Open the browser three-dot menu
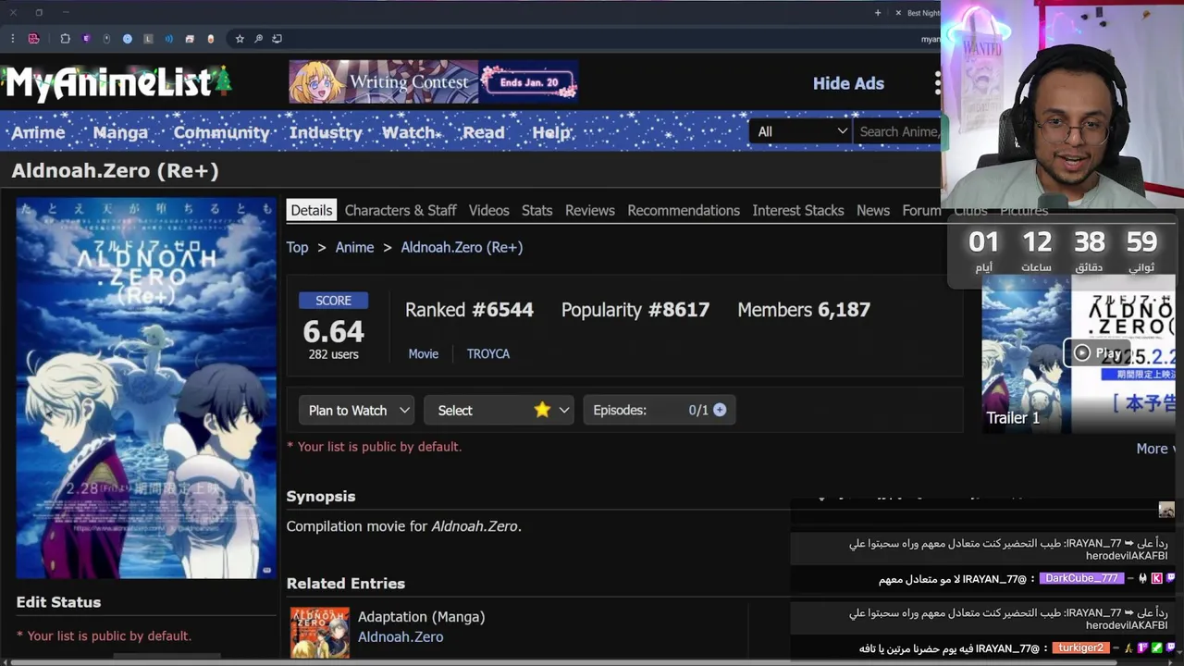 (x=12, y=39)
